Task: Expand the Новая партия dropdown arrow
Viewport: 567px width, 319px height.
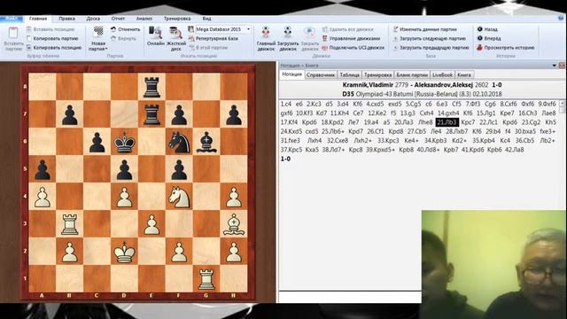Action: pyautogui.click(x=106, y=49)
